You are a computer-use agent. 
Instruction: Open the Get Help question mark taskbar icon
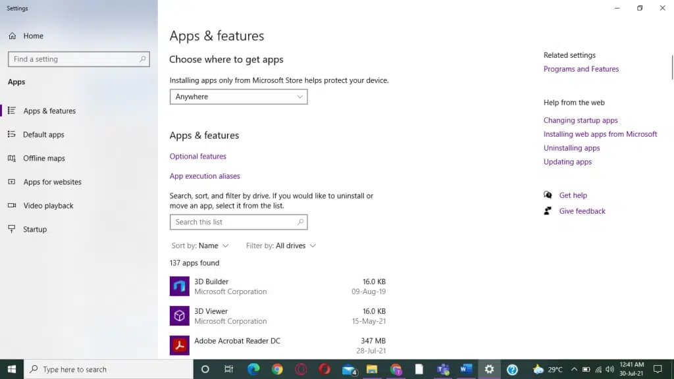pyautogui.click(x=512, y=369)
